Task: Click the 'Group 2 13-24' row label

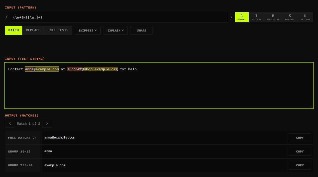Action: pyautogui.click(x=23, y=165)
